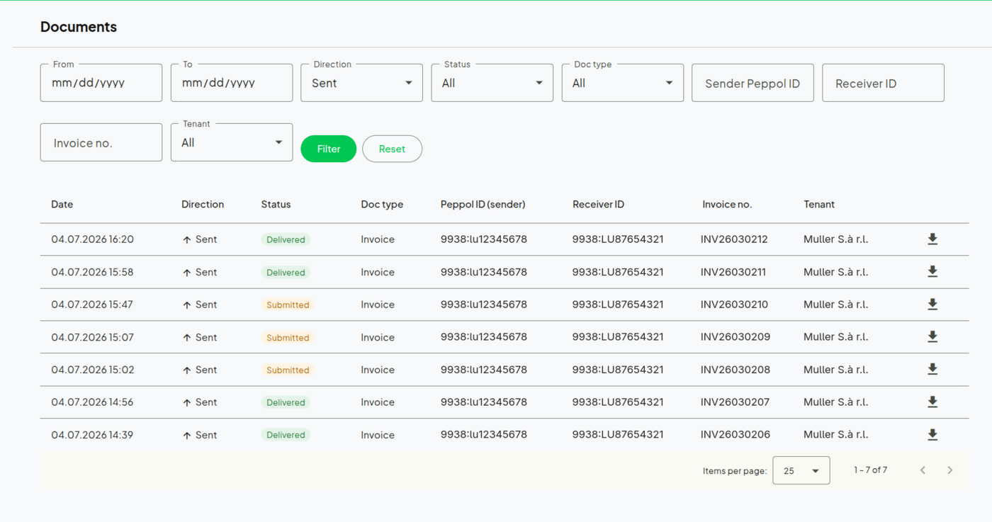The height and width of the screenshot is (522, 992).
Task: Select date 04.07.2026 14:56
Action: point(92,402)
